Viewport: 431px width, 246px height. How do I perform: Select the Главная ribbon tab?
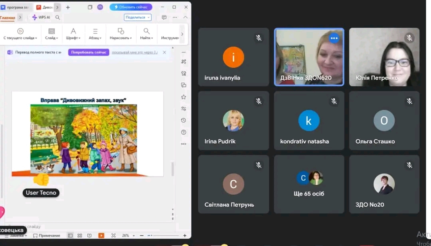coord(7,18)
